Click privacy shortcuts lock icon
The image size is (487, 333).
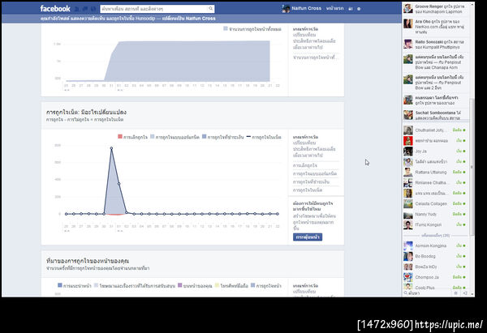[351, 9]
